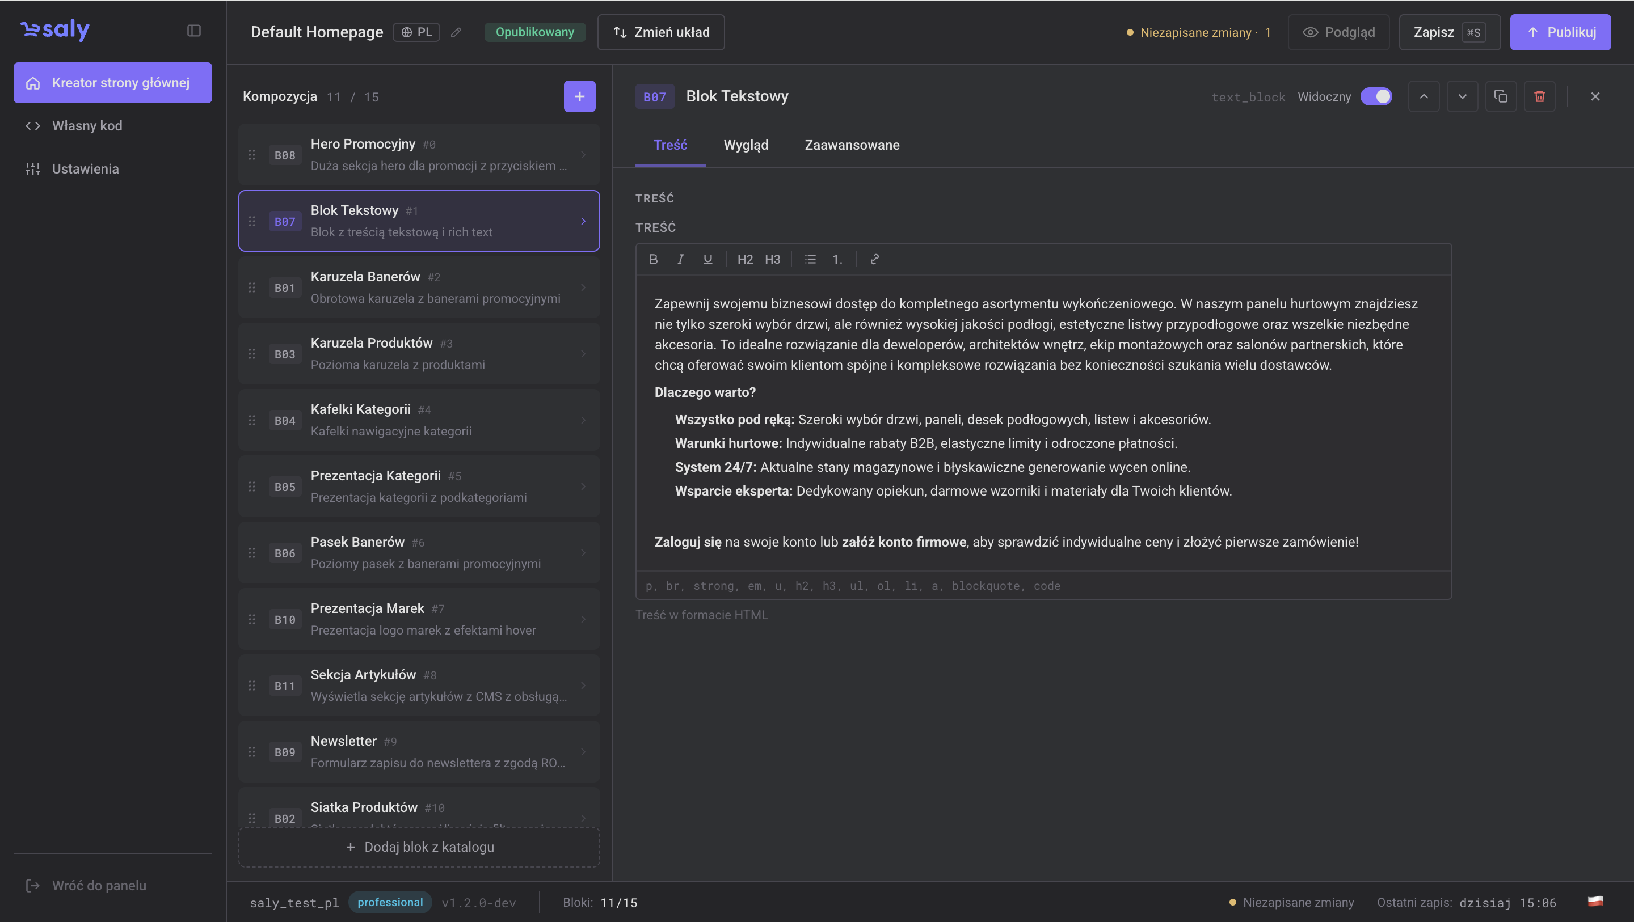Image resolution: width=1634 pixels, height=922 pixels.
Task: Apply italic formatting in the editor toolbar
Action: 681,259
